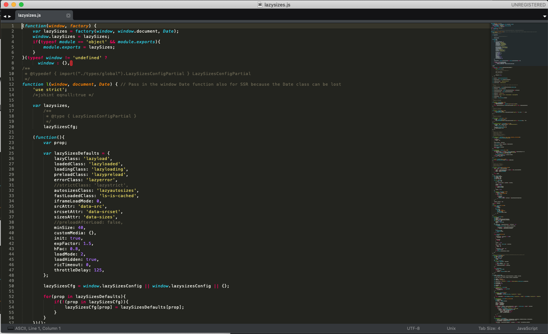Go to previous tab with left arrow
This screenshot has width=548, height=334.
[5, 16]
